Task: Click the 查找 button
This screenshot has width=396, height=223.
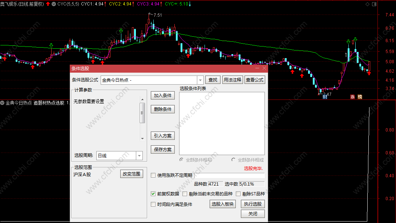Action: tap(213, 80)
